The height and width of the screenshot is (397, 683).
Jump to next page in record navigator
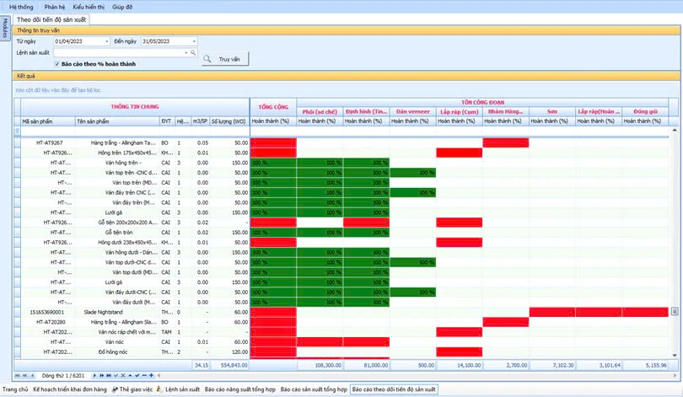(101, 375)
